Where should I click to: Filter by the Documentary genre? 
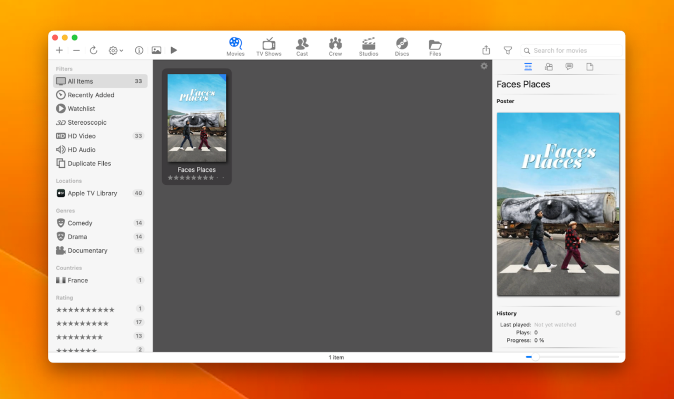pos(100,250)
